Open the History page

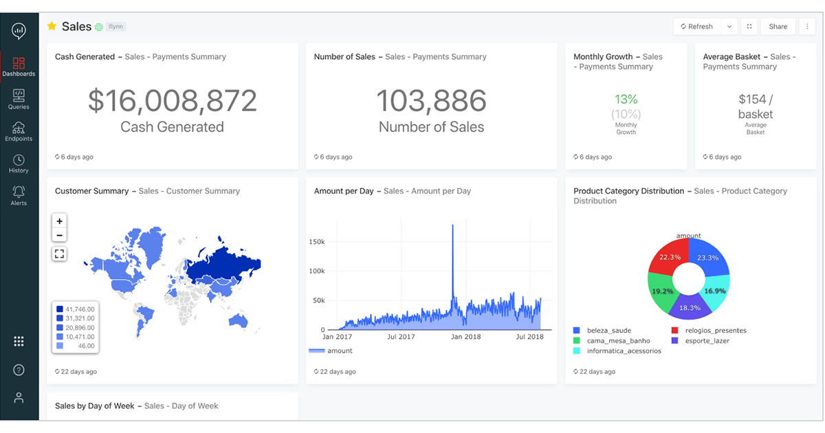[19, 164]
